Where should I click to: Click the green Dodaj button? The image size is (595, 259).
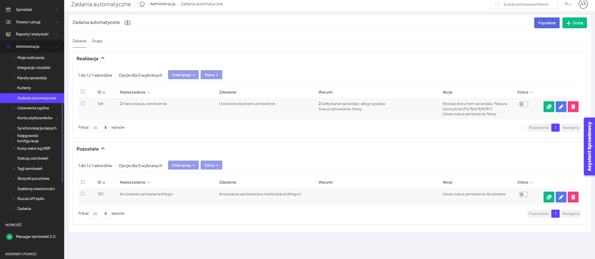(x=574, y=23)
